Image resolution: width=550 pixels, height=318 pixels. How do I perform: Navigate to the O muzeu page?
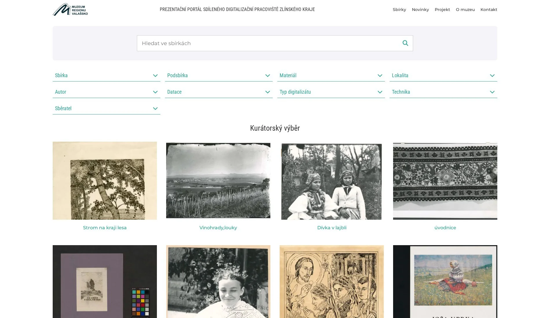tap(465, 10)
